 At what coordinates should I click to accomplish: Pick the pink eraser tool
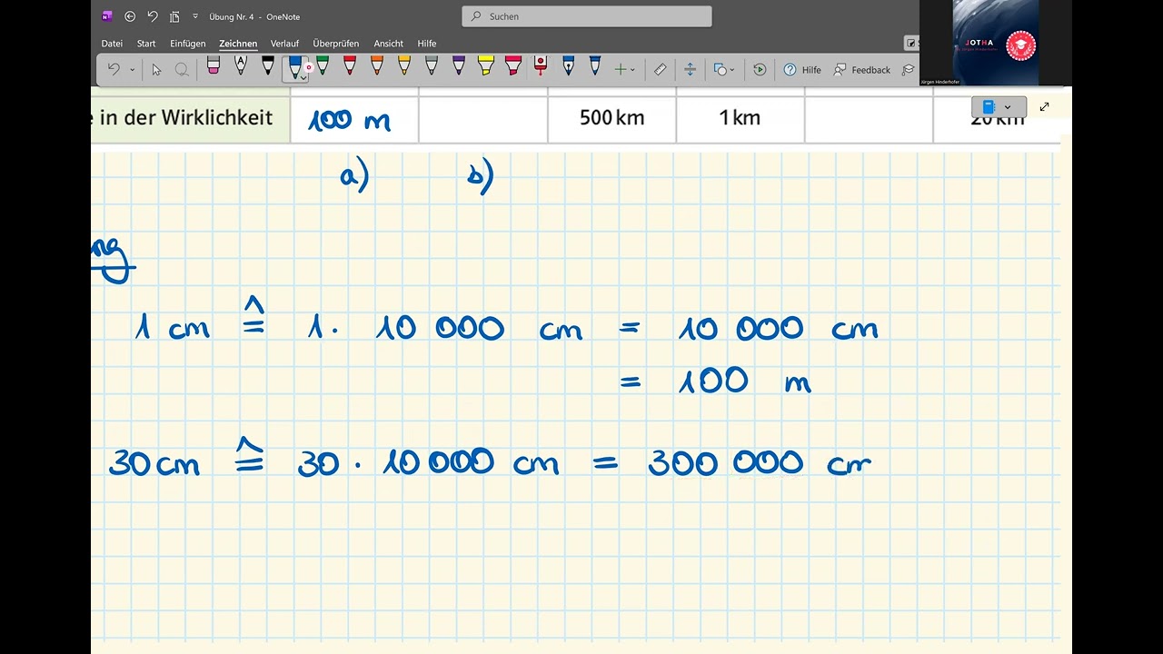coord(214,65)
